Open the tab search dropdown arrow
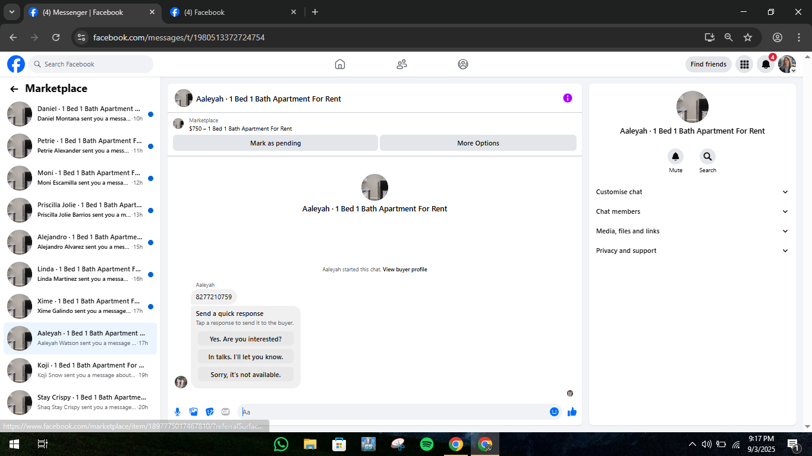Image resolution: width=812 pixels, height=456 pixels. [x=11, y=12]
